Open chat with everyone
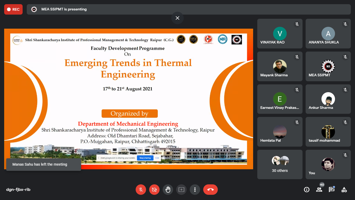This screenshot has width=355, height=200. (332, 190)
